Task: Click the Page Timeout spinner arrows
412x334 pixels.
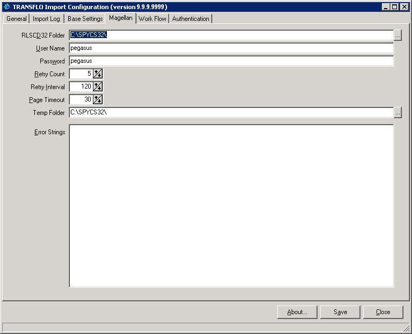Action: 98,99
